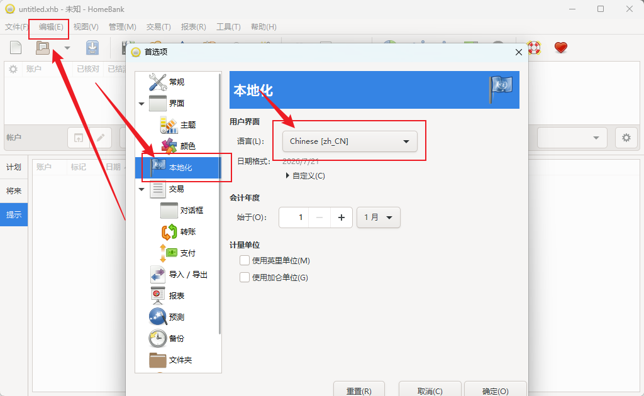Collapse the 界面 tree branch arrow
The height and width of the screenshot is (396, 644).
click(142, 104)
